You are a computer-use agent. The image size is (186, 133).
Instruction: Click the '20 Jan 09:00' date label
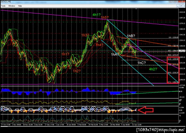(71, 125)
